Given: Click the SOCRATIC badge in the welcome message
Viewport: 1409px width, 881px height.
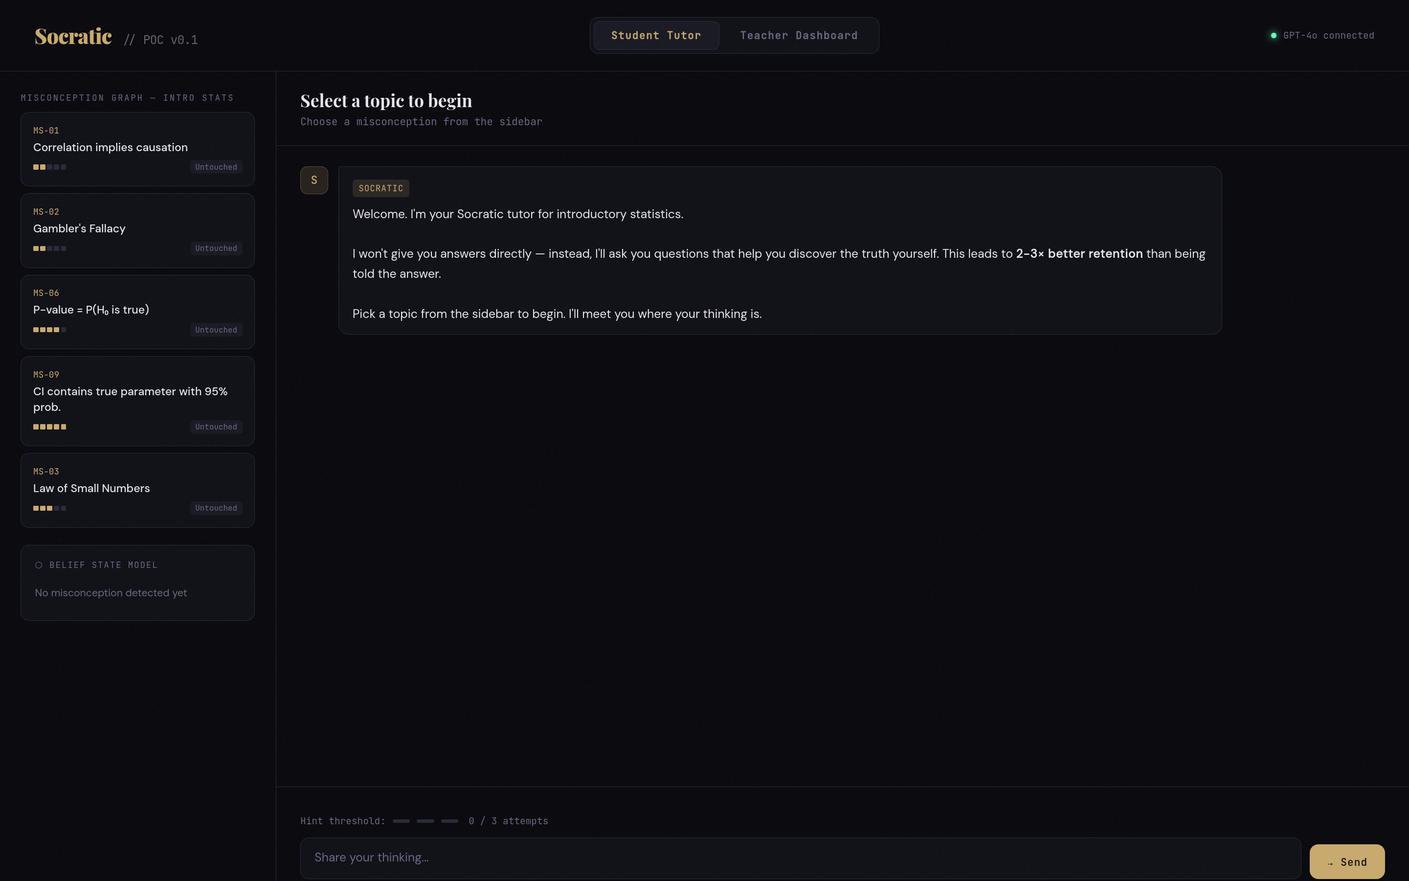Looking at the screenshot, I should (380, 188).
